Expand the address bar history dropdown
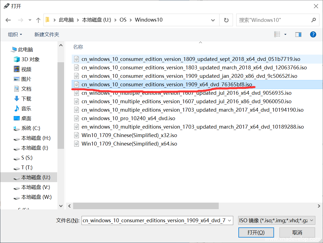The height and width of the screenshot is (243, 323). 213,20
